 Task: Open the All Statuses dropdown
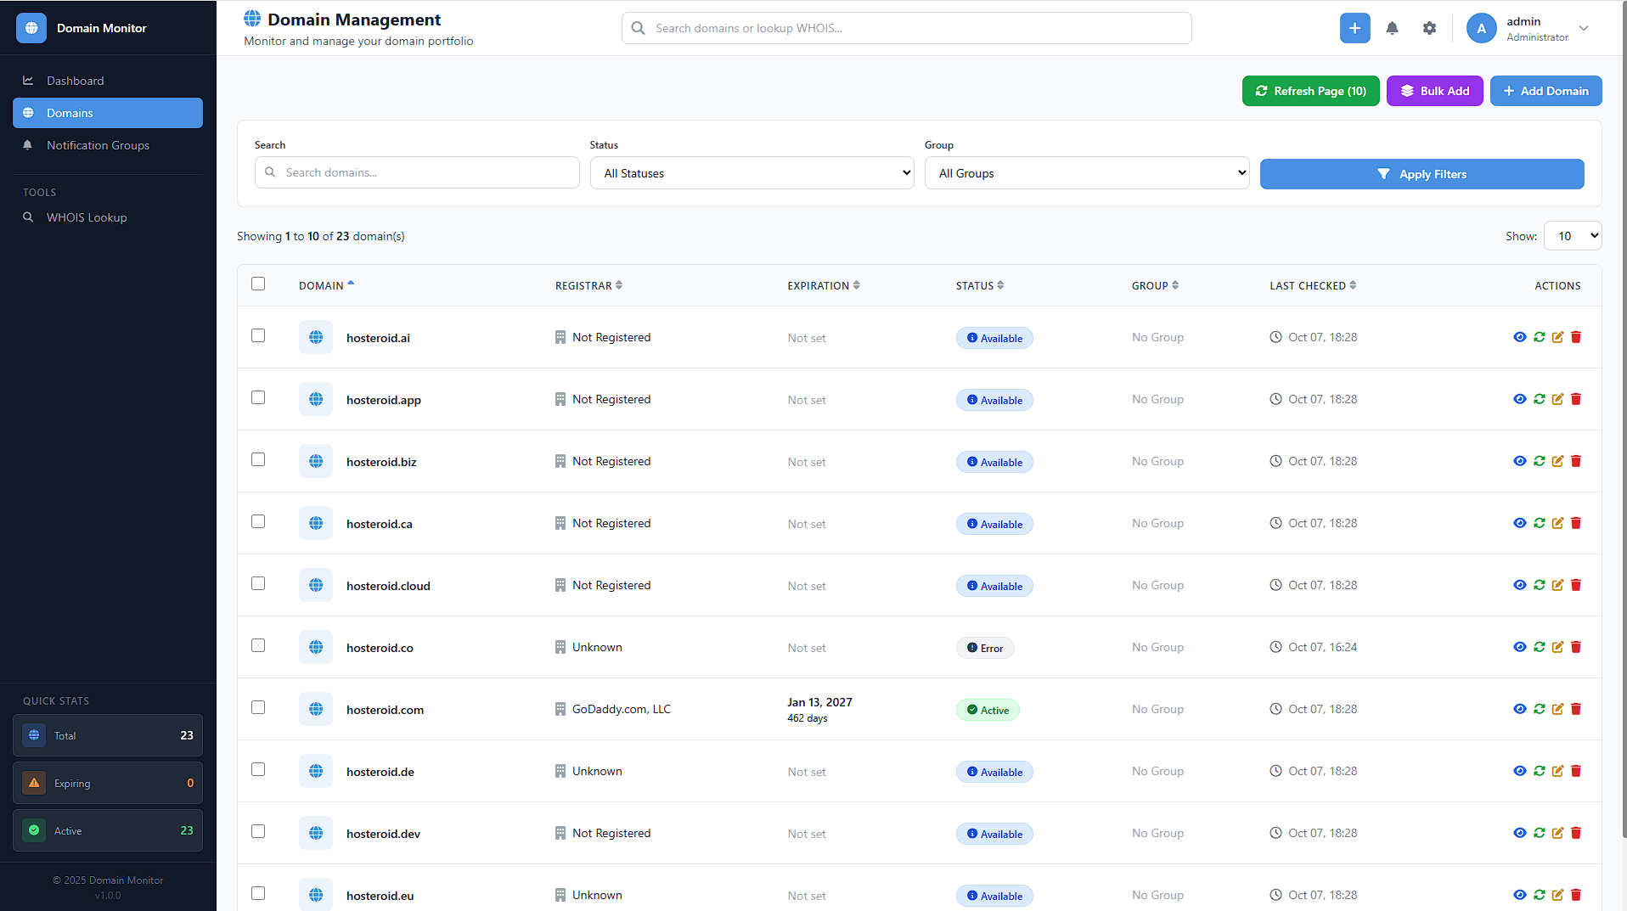coord(752,173)
